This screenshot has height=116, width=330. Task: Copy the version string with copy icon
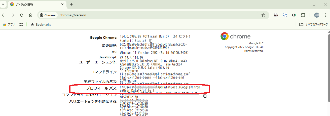point(151,41)
